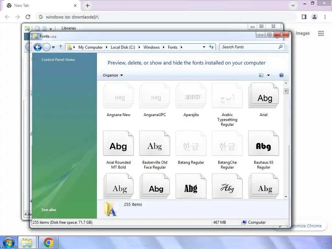This screenshot has height=249, width=332.
Task: Click 467 MB status bar entry
Action: (219, 222)
